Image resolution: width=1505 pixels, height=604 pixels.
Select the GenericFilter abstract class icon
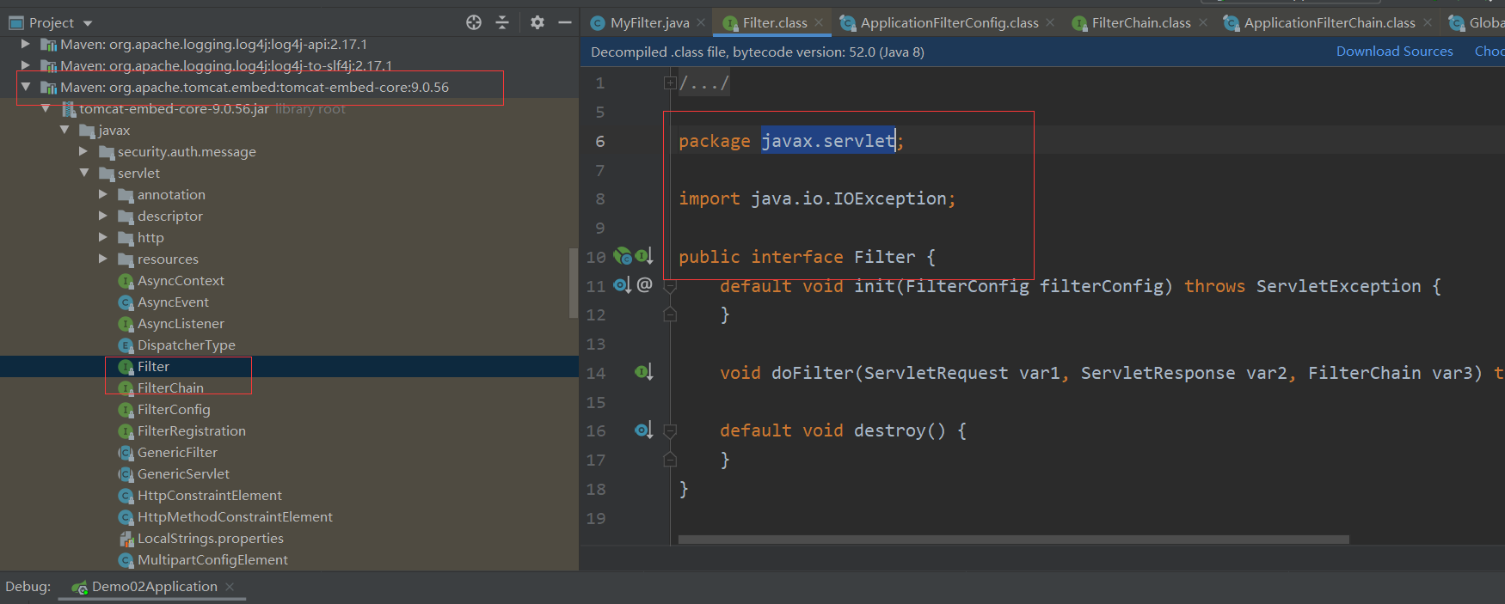click(x=126, y=453)
